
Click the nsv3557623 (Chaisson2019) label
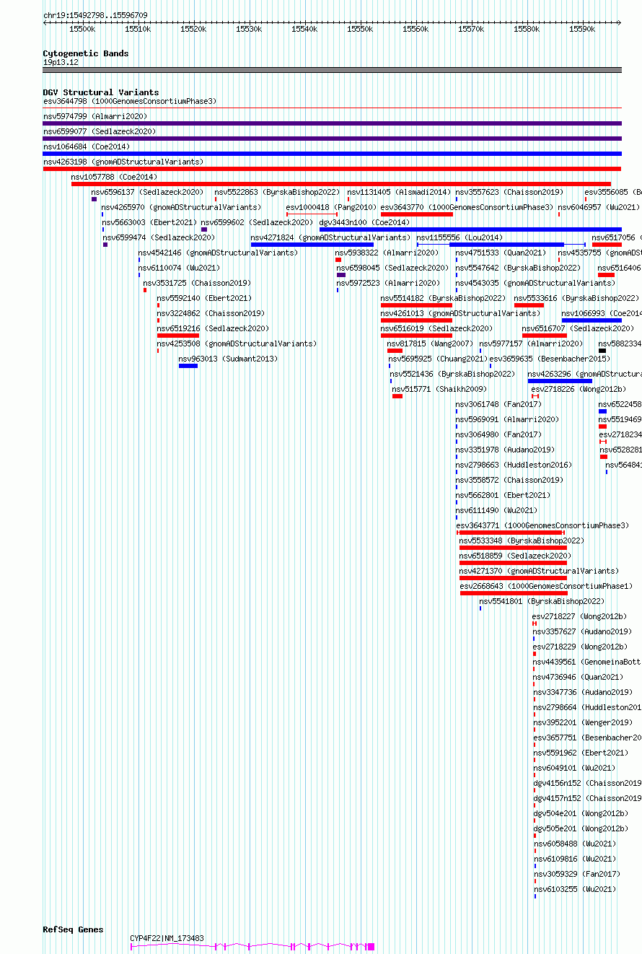coord(509,192)
